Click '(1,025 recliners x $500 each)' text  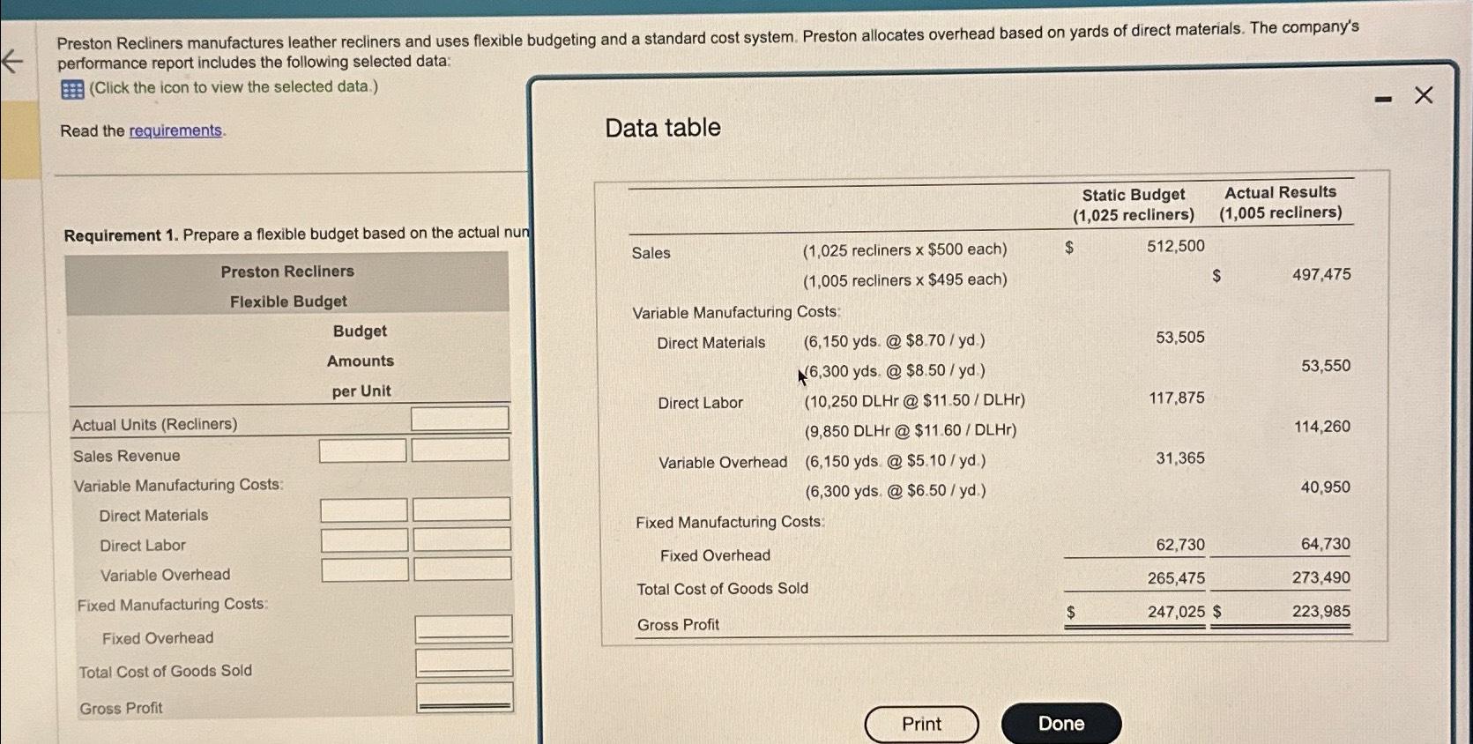904,250
